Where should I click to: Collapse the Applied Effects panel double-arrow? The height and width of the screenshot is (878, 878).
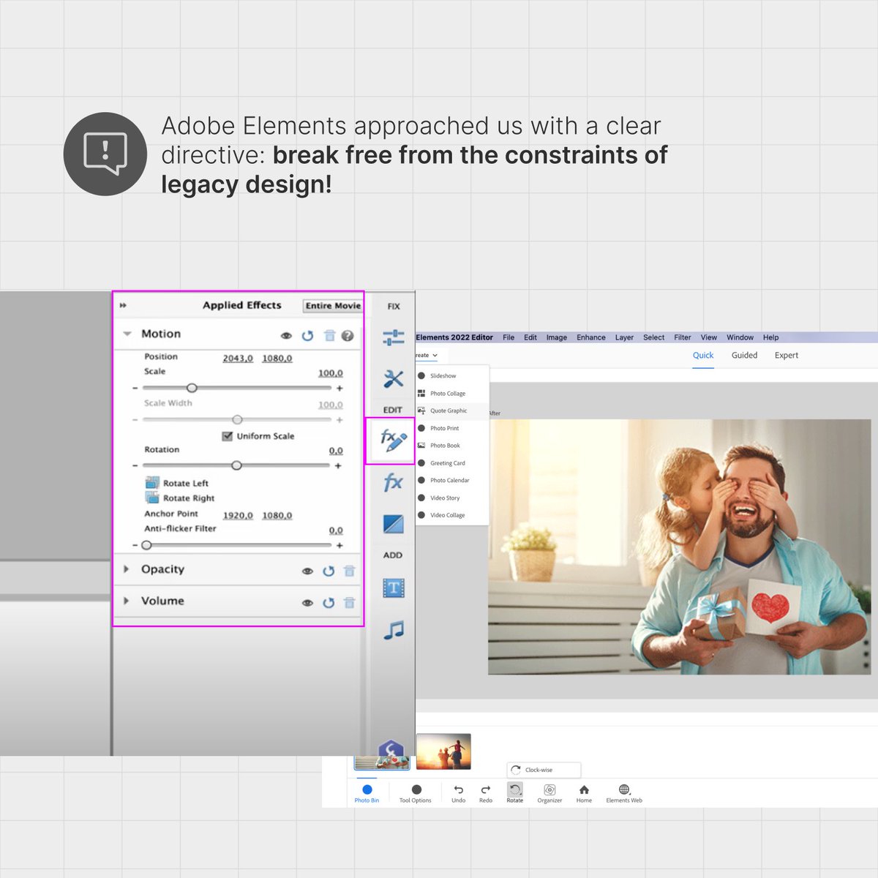click(123, 305)
